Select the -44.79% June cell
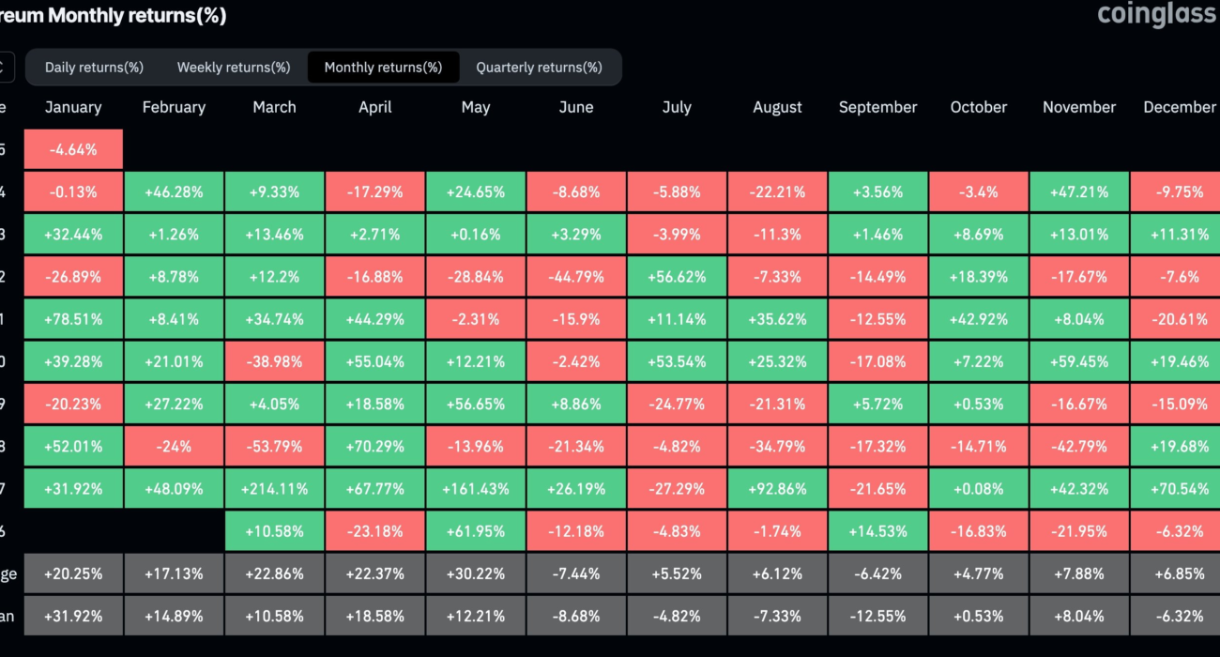 pyautogui.click(x=576, y=277)
